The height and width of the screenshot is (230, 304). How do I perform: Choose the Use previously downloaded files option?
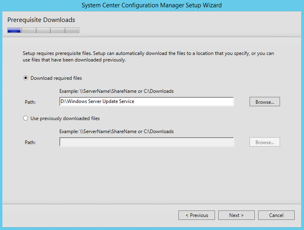pyautogui.click(x=25, y=118)
